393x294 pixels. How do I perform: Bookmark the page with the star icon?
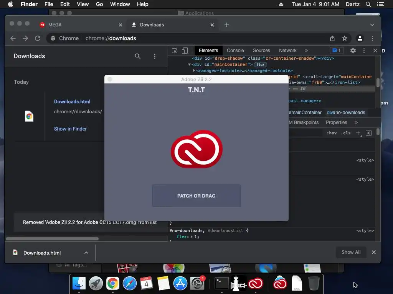tap(345, 38)
